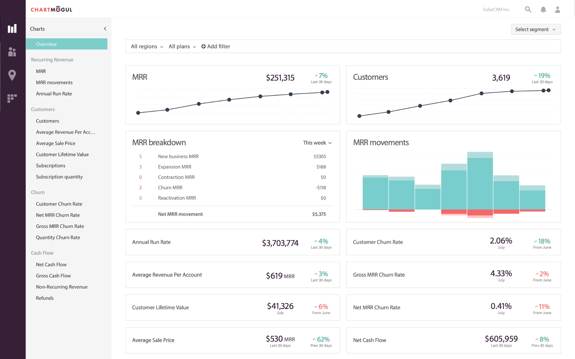Screen dimensions: 575x359
Task: Click the search magnifier icon
Action: click(528, 9)
